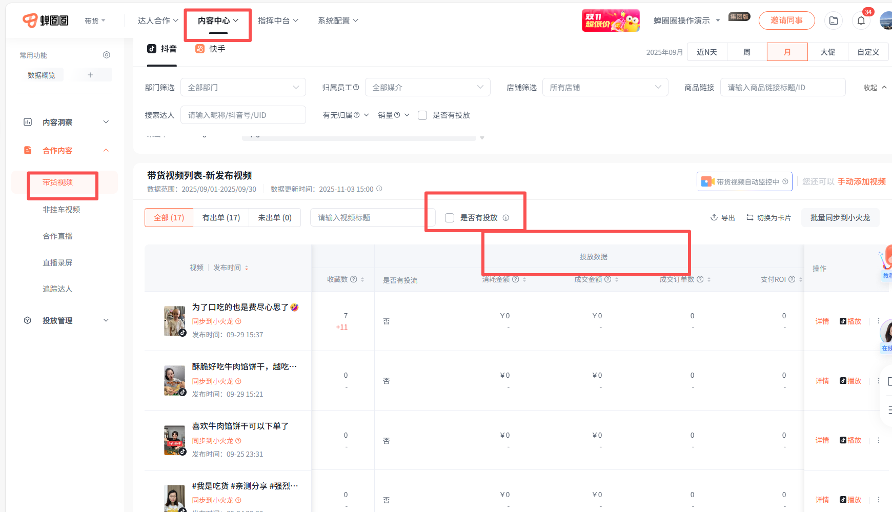Click the plus icon next to 数据概览
The height and width of the screenshot is (512, 892).
90,75
